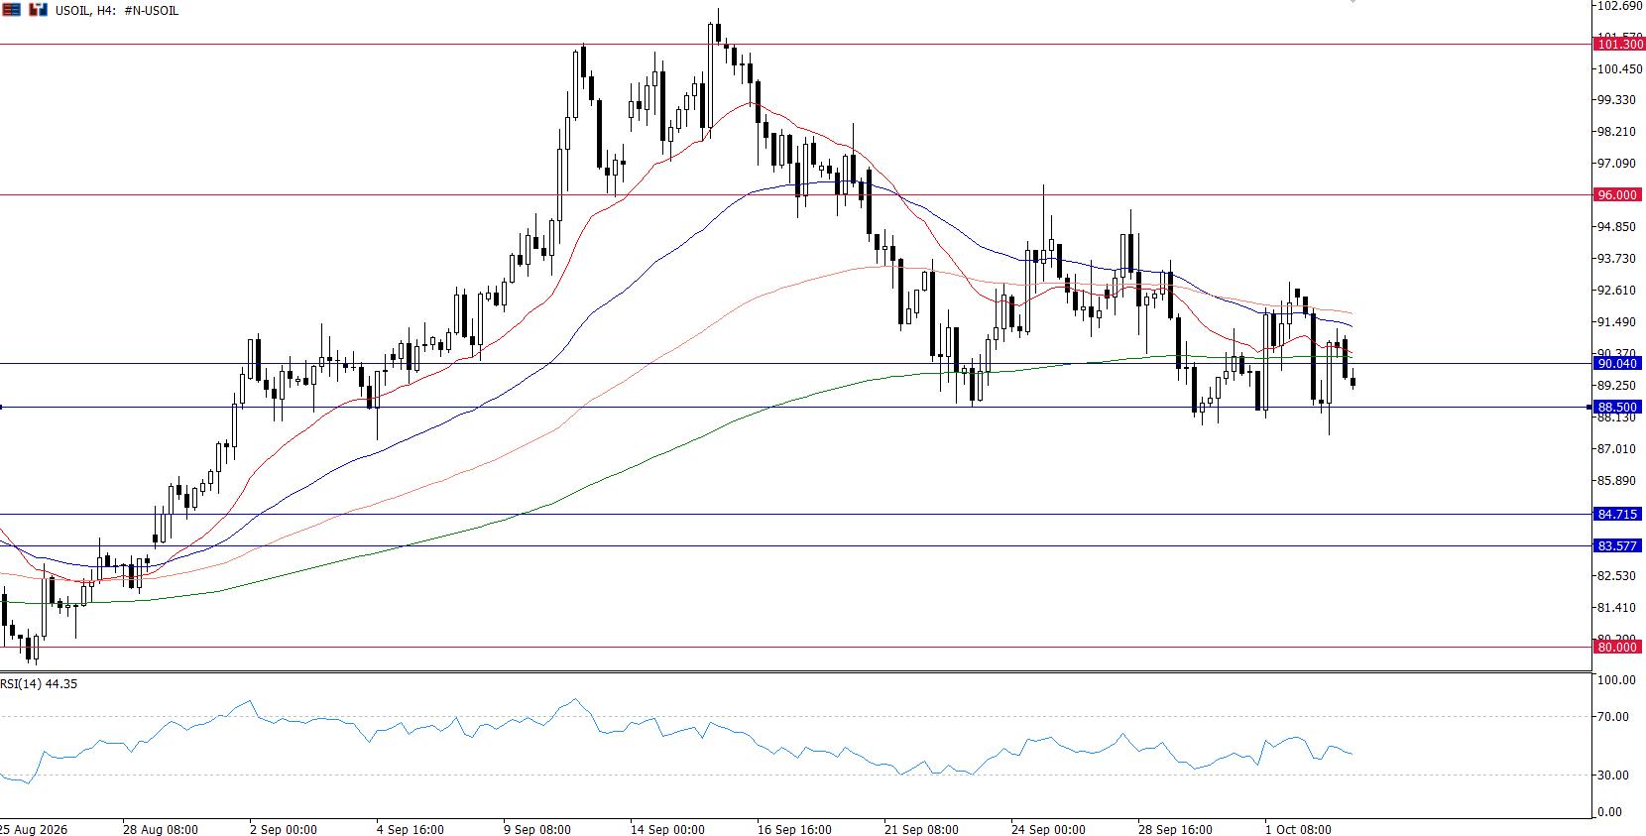Click the 82.530 price axis value
The height and width of the screenshot is (836, 1646).
tap(1617, 576)
